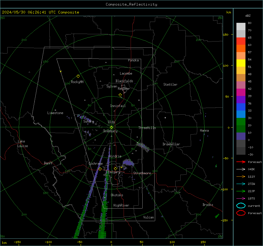Click the 150 value on right km axis

click(226, 35)
